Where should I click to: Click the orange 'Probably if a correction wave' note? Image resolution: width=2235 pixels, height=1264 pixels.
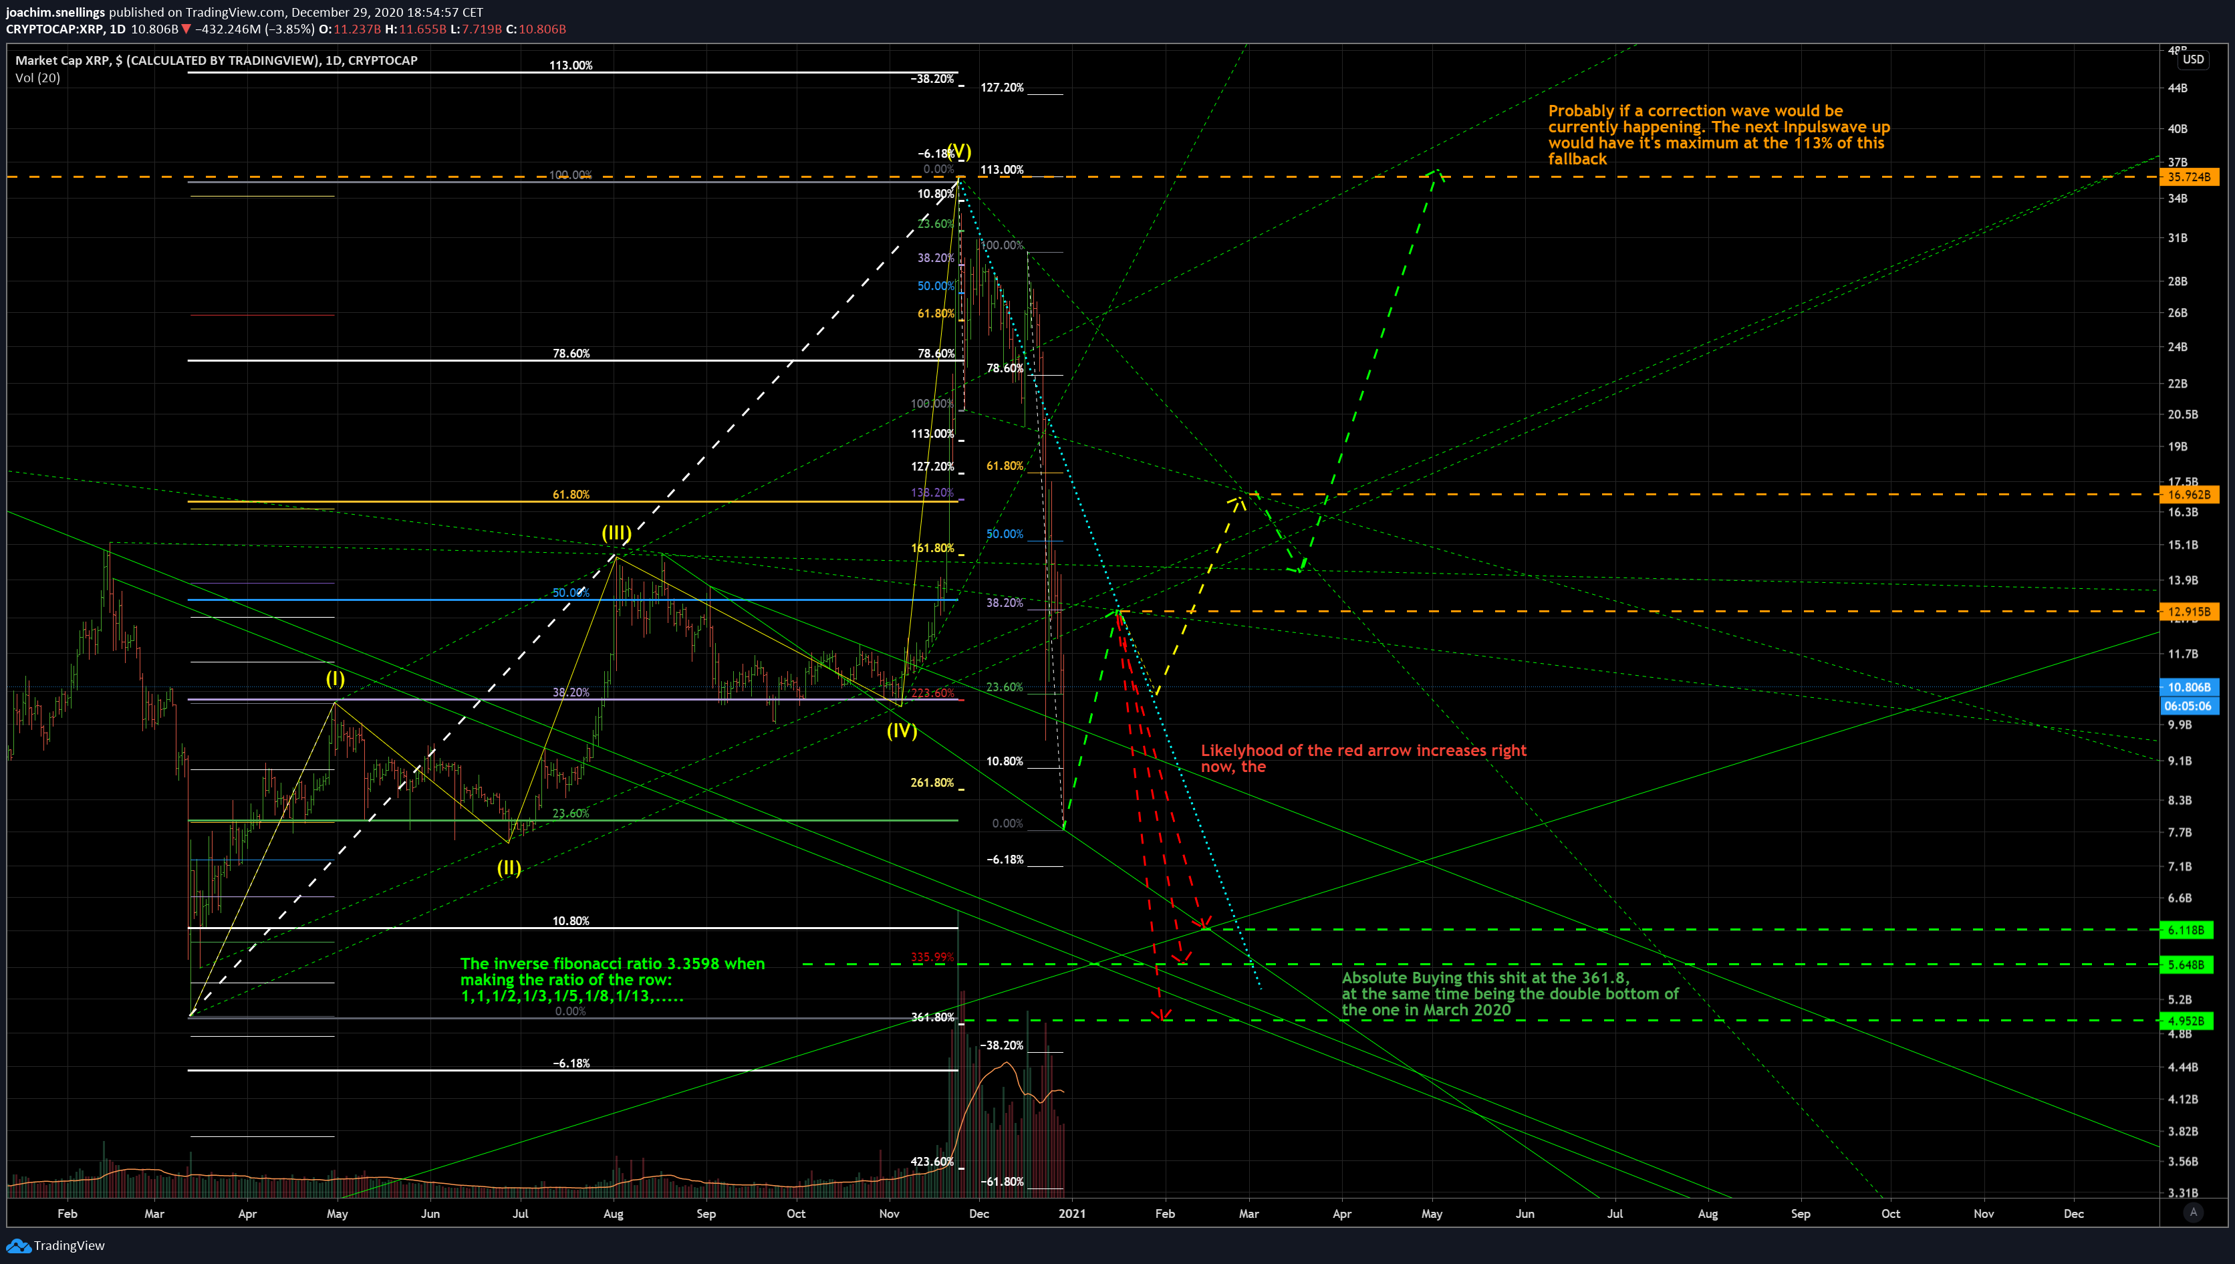1718,134
